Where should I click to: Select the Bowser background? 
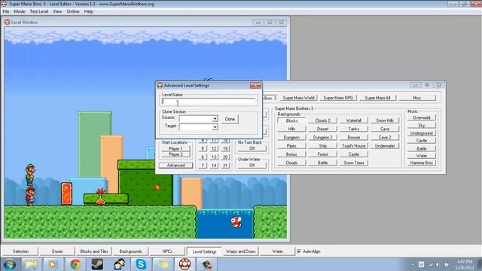(x=354, y=137)
